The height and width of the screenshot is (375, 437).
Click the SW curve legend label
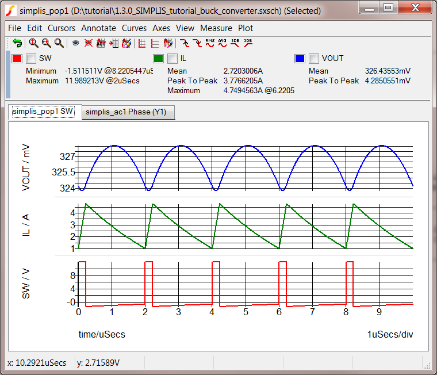pos(45,58)
